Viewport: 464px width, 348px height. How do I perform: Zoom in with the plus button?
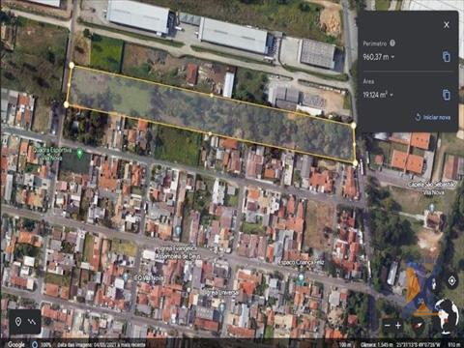point(398,326)
